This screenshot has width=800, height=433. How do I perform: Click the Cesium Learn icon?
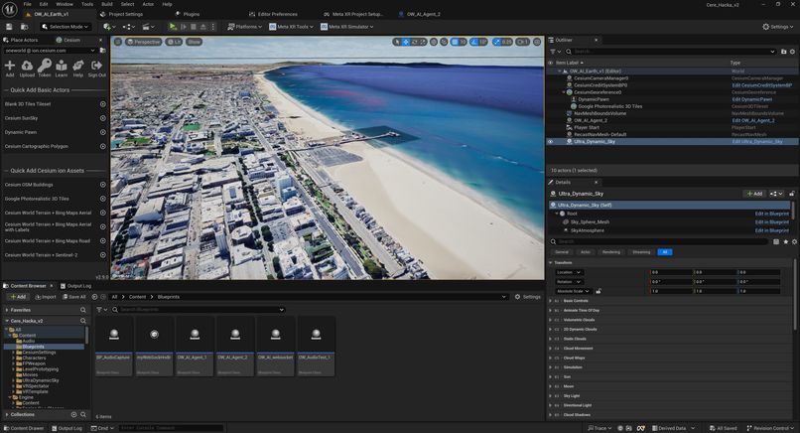(62, 65)
